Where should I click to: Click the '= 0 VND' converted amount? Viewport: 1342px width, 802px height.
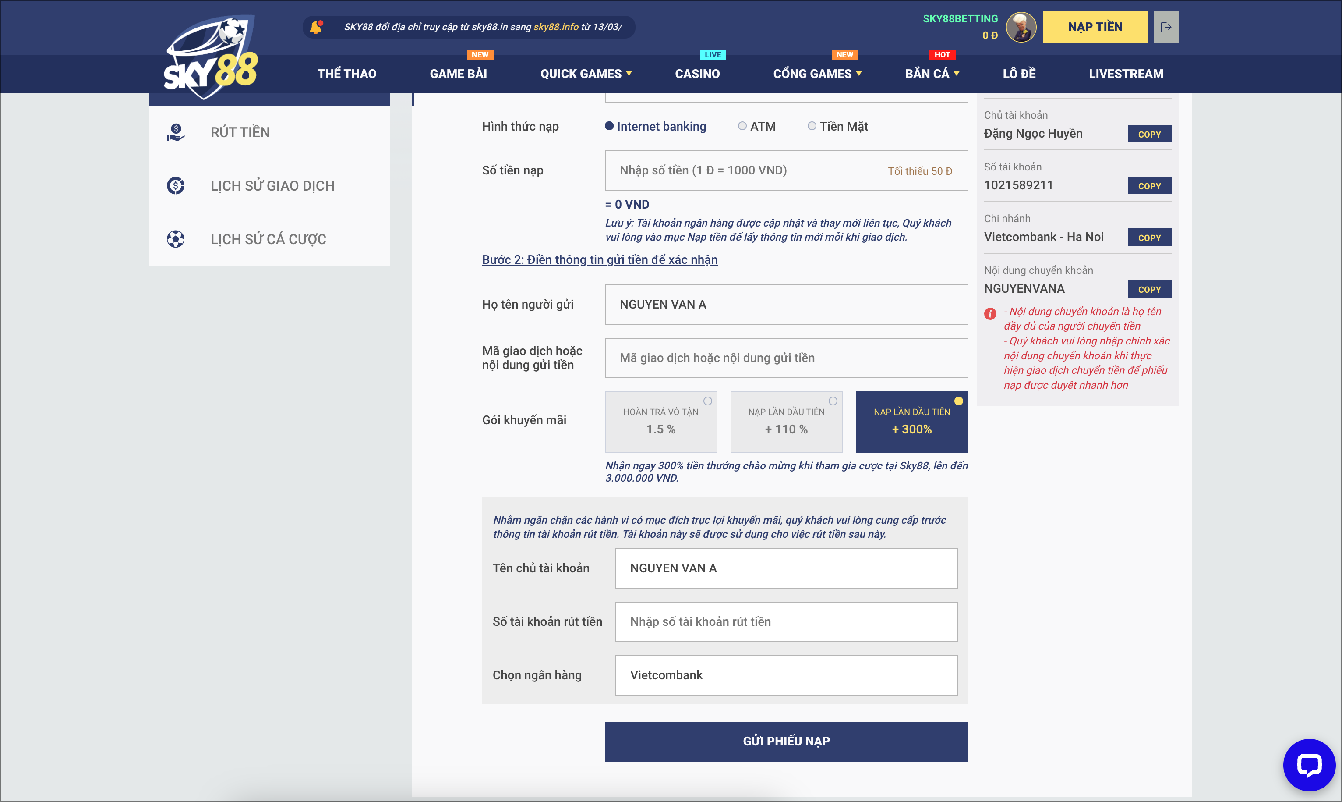(x=627, y=204)
